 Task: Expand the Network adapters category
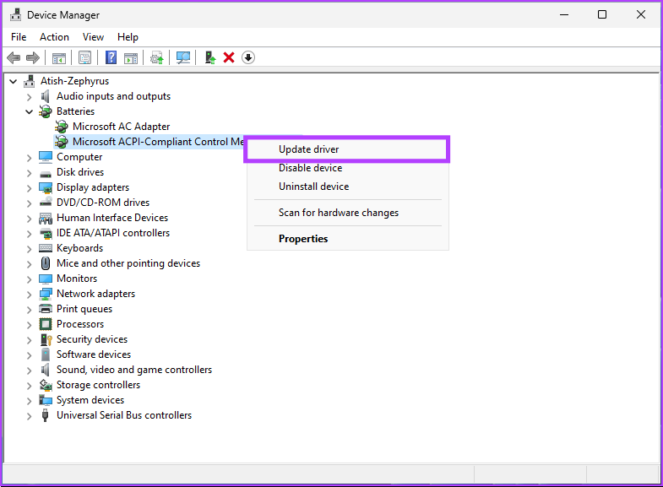pos(30,294)
